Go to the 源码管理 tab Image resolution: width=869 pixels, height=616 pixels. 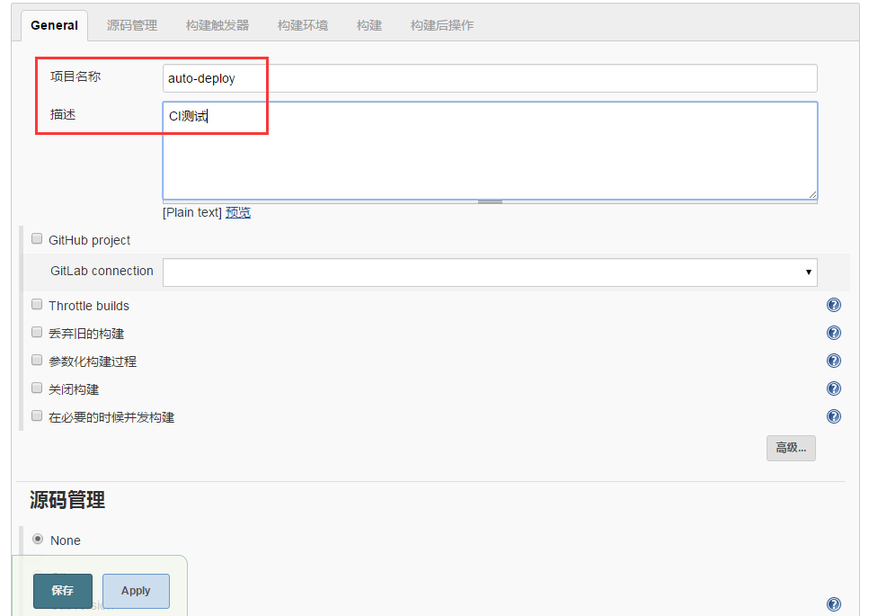pyautogui.click(x=132, y=25)
